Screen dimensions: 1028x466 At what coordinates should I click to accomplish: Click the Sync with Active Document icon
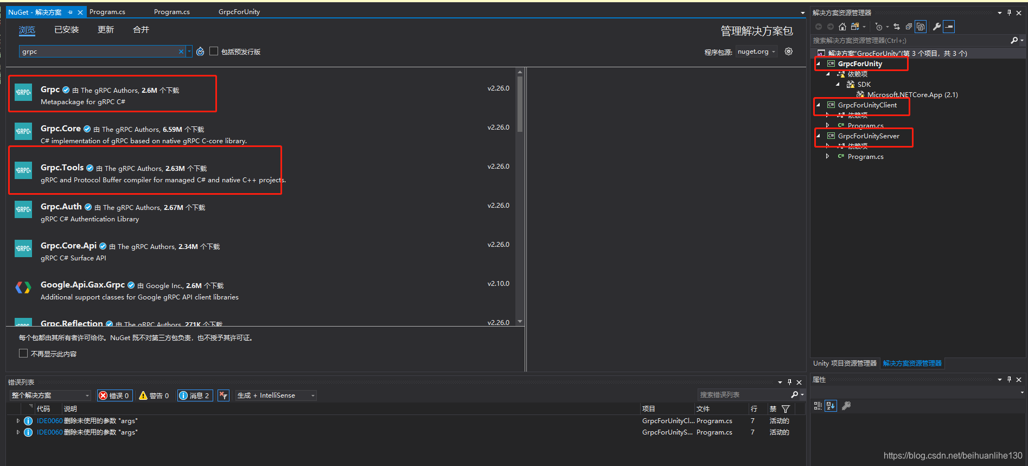point(897,27)
